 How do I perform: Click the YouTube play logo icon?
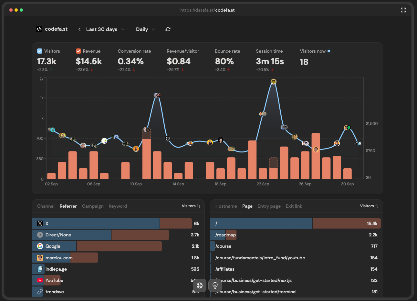click(x=40, y=280)
